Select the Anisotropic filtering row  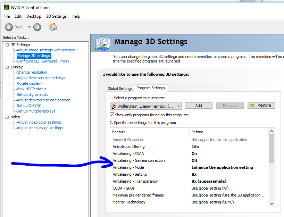(x=189, y=147)
